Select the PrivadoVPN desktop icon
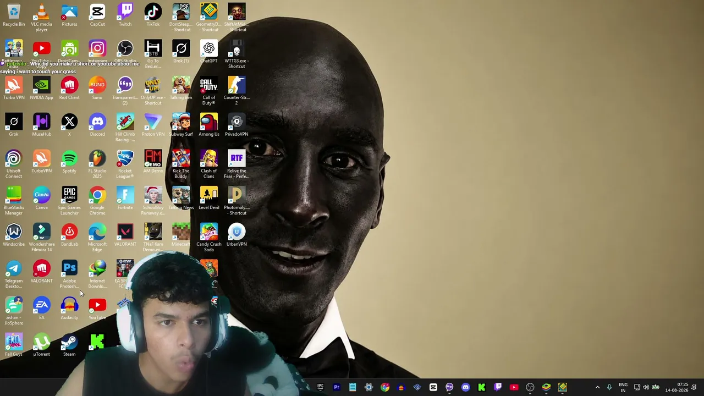The width and height of the screenshot is (704, 396). pyautogui.click(x=237, y=125)
